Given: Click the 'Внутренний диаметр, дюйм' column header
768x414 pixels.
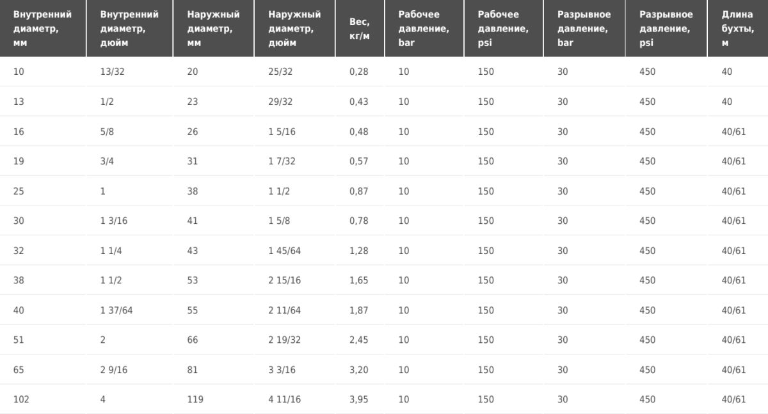Looking at the screenshot, I should [x=130, y=29].
